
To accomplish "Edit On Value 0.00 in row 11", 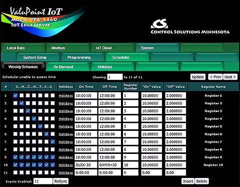I will [151, 172].
